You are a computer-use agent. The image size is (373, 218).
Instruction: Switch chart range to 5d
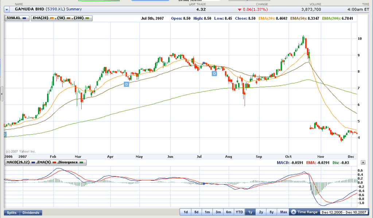pyautogui.click(x=196, y=212)
